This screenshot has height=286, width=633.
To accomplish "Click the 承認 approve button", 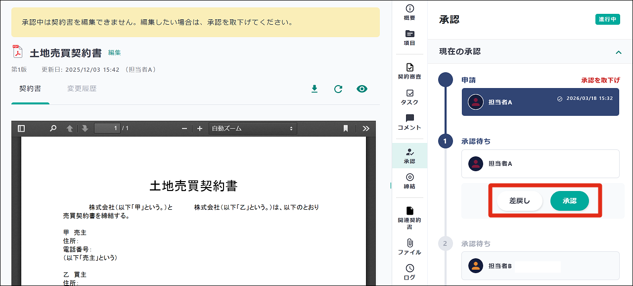I will pyautogui.click(x=569, y=201).
